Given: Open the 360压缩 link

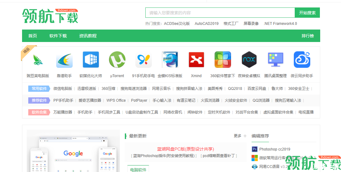Looking at the screenshot, I should coord(108,89).
